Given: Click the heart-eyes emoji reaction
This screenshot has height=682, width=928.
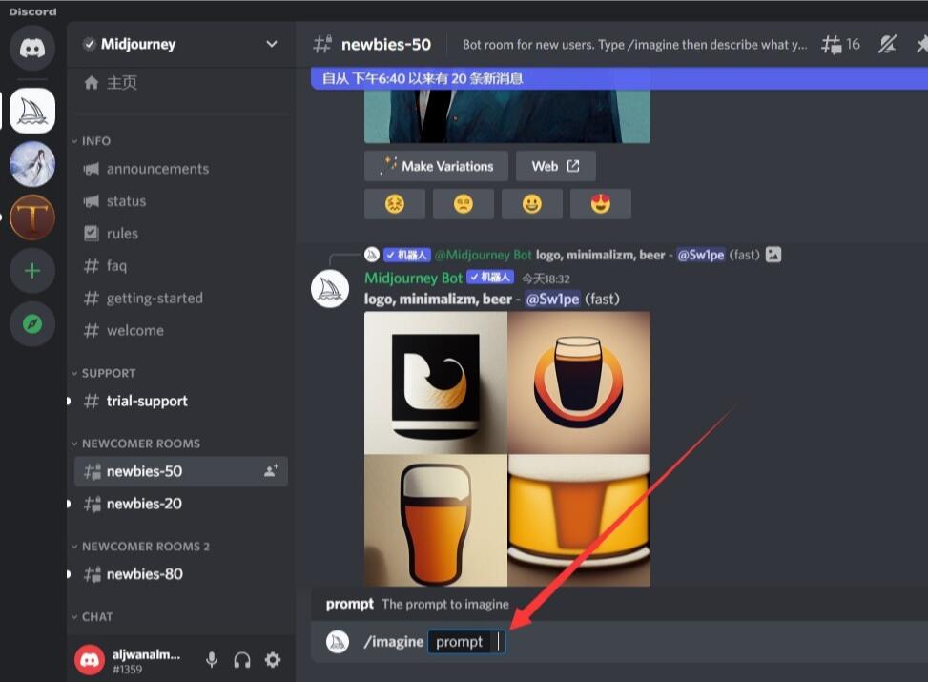Looking at the screenshot, I should point(600,203).
